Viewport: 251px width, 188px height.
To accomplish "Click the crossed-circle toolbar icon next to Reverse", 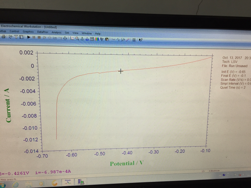I will point(50,38).
